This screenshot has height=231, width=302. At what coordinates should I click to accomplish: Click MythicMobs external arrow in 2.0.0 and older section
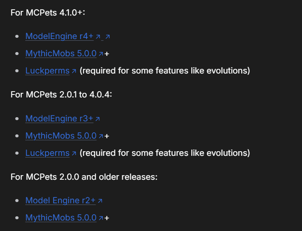pyautogui.click(x=101, y=218)
